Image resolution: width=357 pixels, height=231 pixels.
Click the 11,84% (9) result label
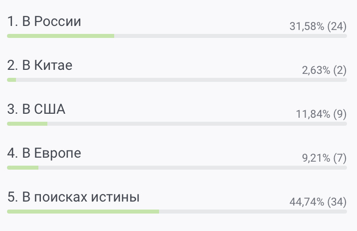coord(321,114)
